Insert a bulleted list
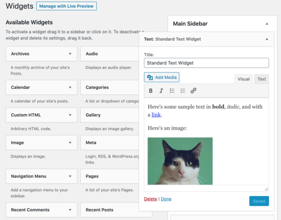The width and height of the screenshot is (281, 220). pyautogui.click(x=172, y=91)
